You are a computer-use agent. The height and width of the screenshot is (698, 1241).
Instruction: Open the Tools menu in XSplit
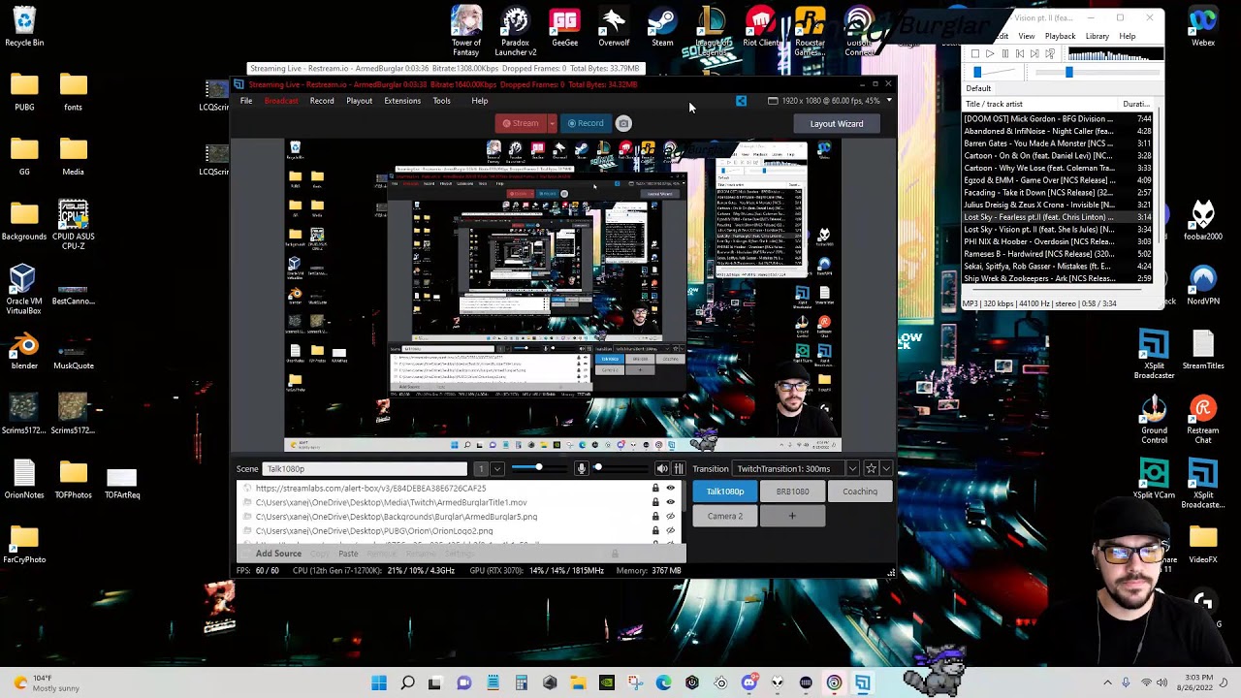pyautogui.click(x=441, y=101)
